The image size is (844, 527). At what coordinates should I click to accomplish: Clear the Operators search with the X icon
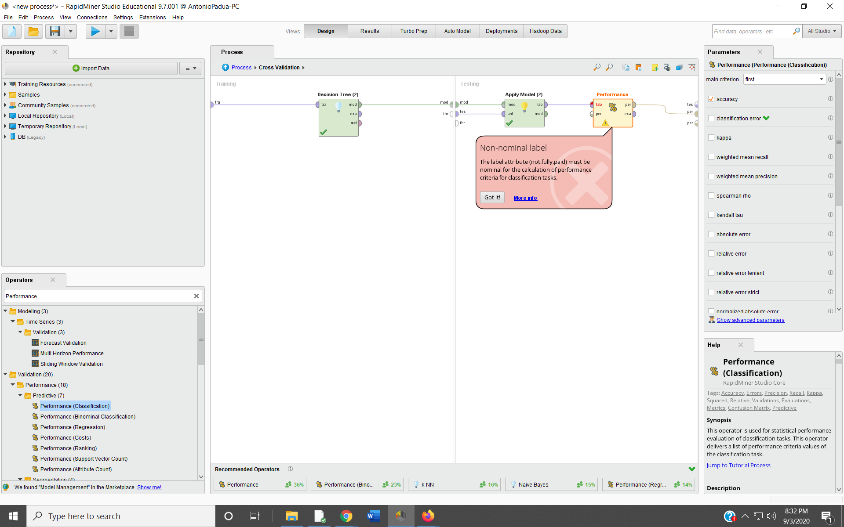click(x=196, y=296)
